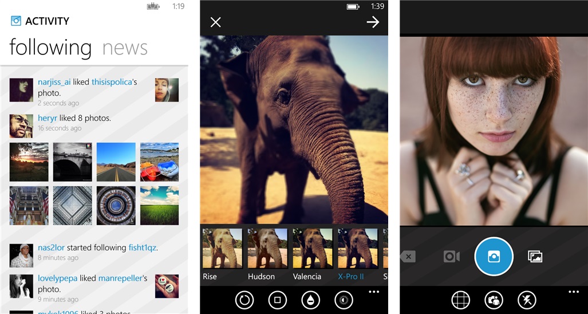The height and width of the screenshot is (314, 588).
Task: Open more options in camera screen
Action: point(574,292)
